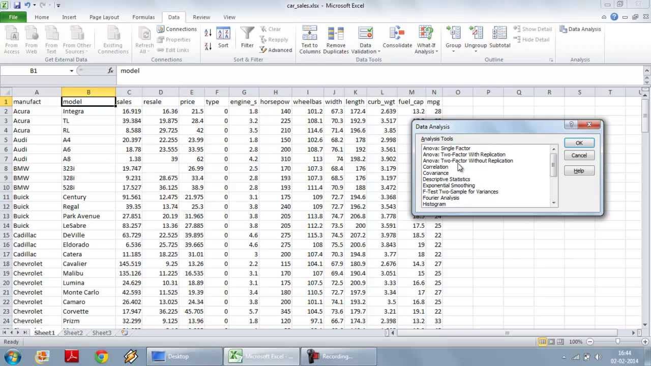Select Descriptive Statistics in the list
Image resolution: width=651 pixels, height=366 pixels.
pos(447,179)
